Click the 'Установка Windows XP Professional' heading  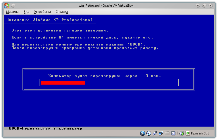click(49, 20)
